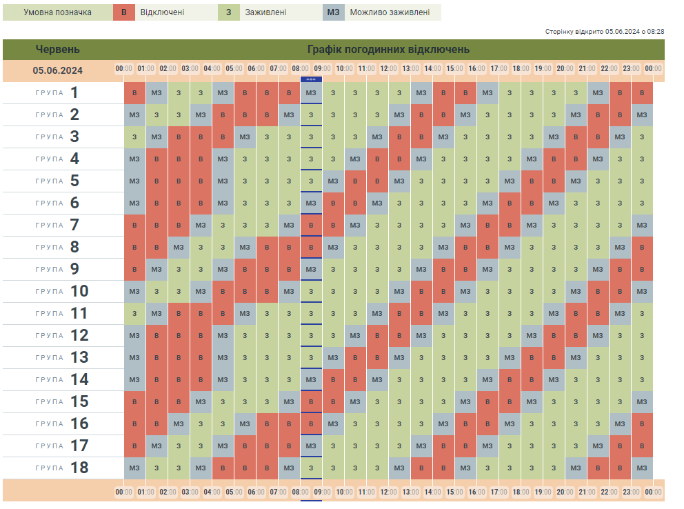The image size is (684, 509).
Task: Select the "Група 1" row label
Action: point(58,93)
